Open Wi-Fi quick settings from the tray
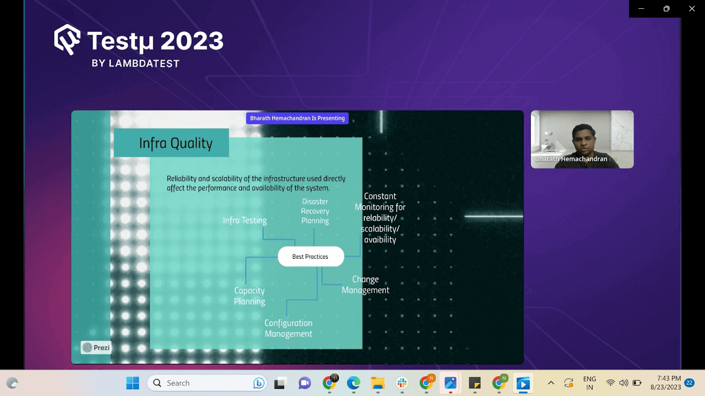The image size is (705, 396). pyautogui.click(x=611, y=383)
